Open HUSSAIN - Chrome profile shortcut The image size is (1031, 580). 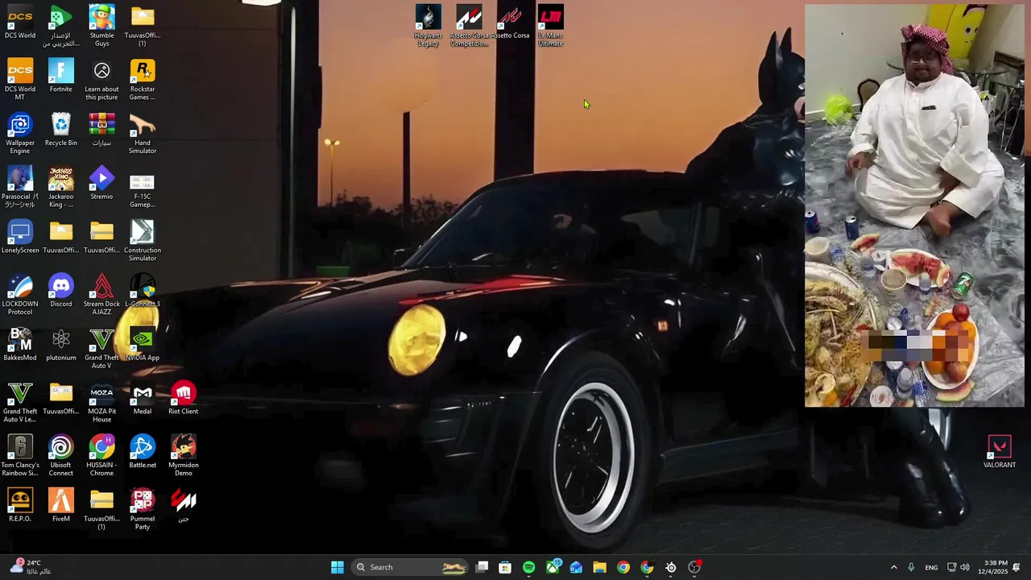click(x=101, y=455)
